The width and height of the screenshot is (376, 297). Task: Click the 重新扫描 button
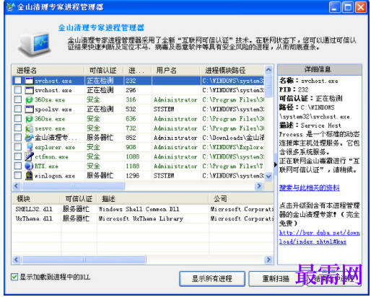coord(276,279)
